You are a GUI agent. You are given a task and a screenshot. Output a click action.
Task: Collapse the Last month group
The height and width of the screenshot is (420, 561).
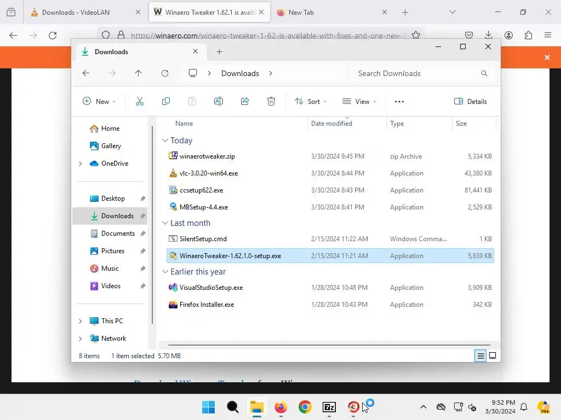[165, 223]
